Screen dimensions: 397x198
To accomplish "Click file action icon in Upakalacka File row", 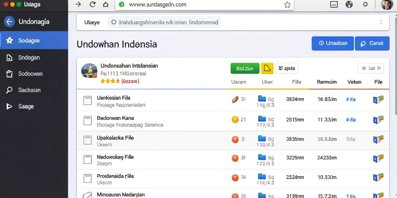I will (378, 139).
